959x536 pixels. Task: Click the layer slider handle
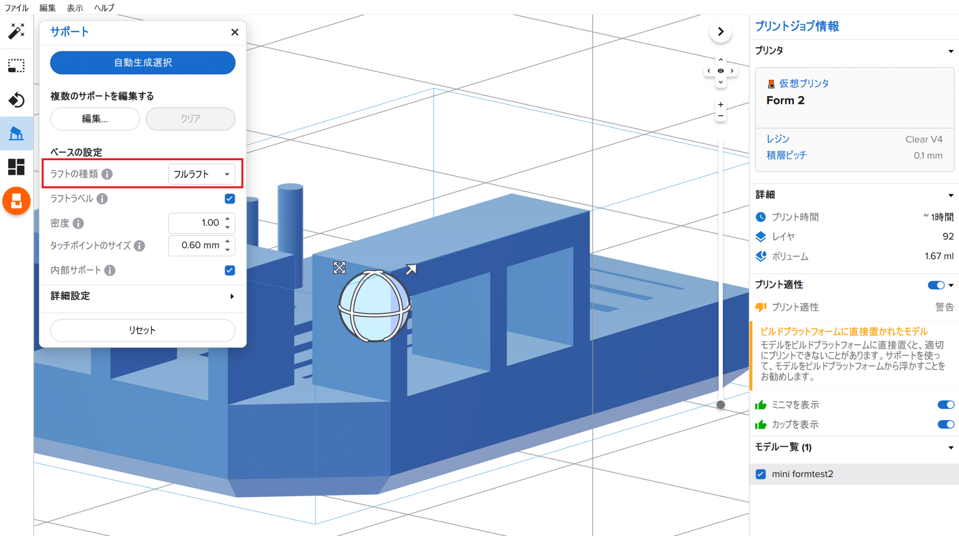click(x=721, y=404)
